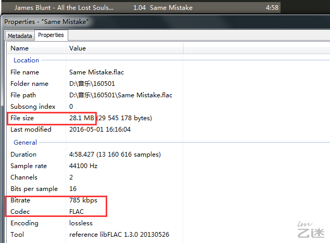Select the Codec row label
This screenshot has width=330, height=243.
[x=20, y=212]
